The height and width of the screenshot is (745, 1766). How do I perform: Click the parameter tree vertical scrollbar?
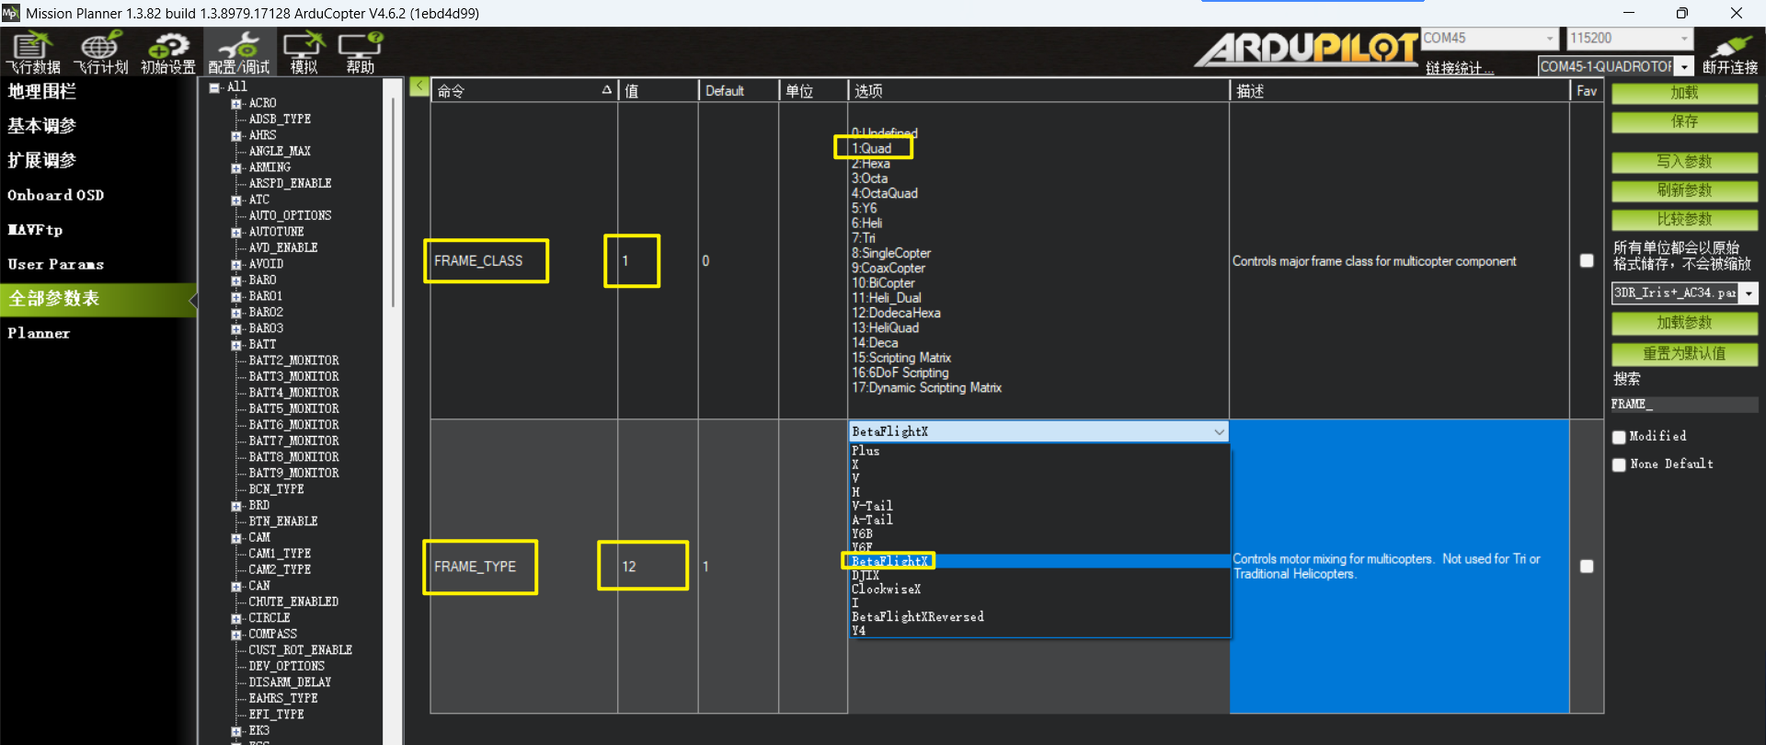pyautogui.click(x=394, y=202)
